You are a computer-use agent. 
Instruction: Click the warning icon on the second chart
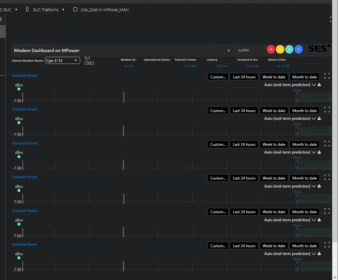point(319,118)
